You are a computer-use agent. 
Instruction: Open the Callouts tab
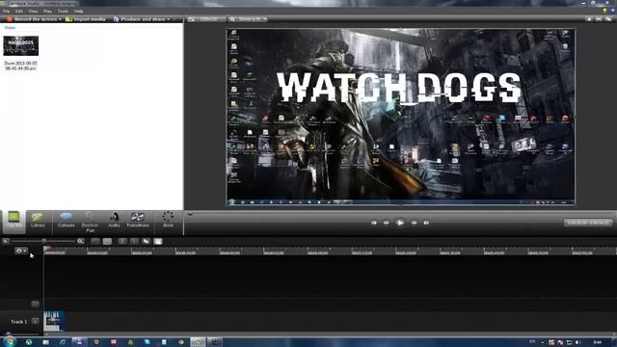(x=67, y=221)
